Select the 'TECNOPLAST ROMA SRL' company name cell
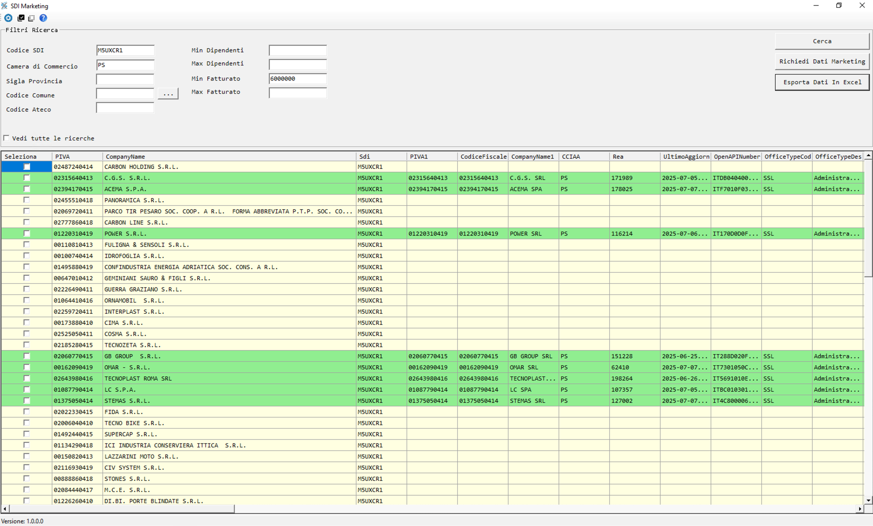873x526 pixels. 229,379
